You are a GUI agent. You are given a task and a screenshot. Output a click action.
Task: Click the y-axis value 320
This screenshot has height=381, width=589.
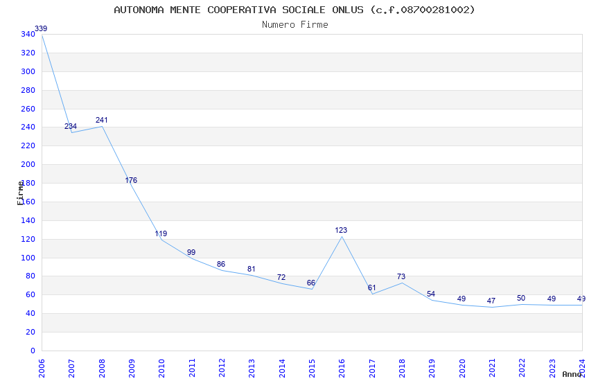click(28, 53)
